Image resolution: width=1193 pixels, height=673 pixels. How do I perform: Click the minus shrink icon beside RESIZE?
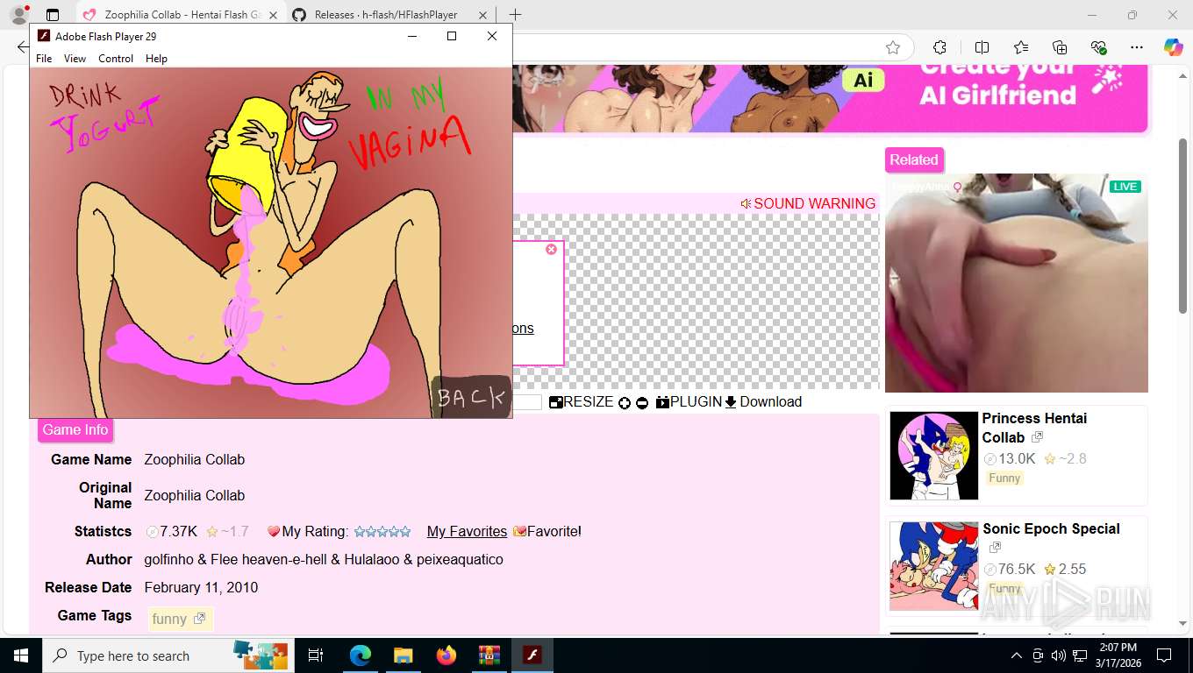coord(642,403)
